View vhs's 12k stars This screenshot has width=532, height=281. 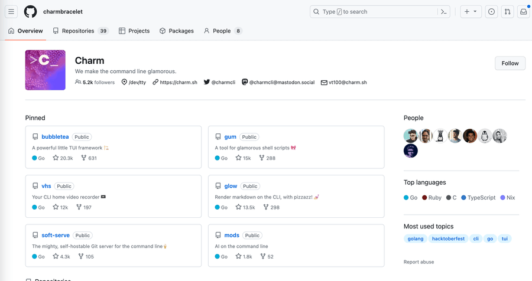60,207
